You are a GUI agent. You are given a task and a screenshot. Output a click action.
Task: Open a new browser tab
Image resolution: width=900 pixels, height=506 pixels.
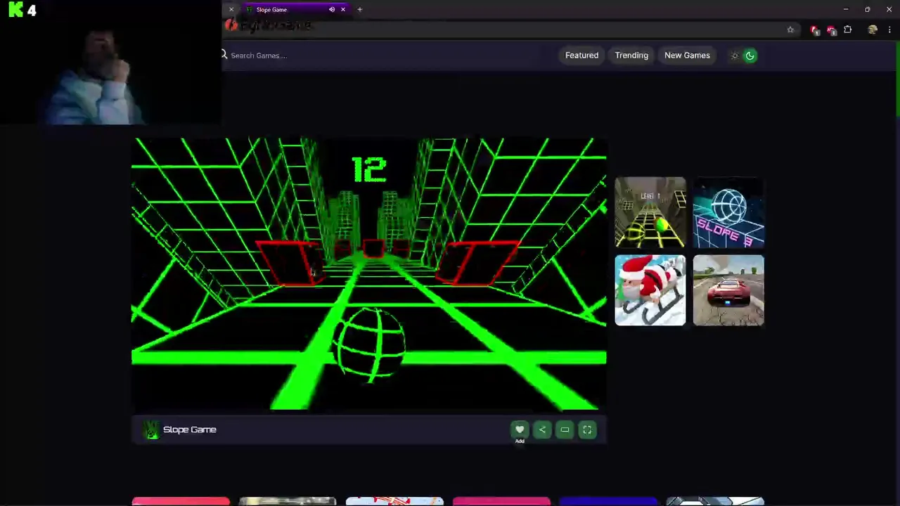[359, 9]
